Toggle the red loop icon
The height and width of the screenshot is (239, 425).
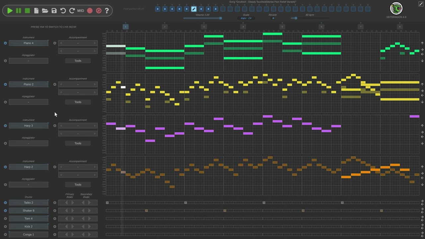click(99, 11)
